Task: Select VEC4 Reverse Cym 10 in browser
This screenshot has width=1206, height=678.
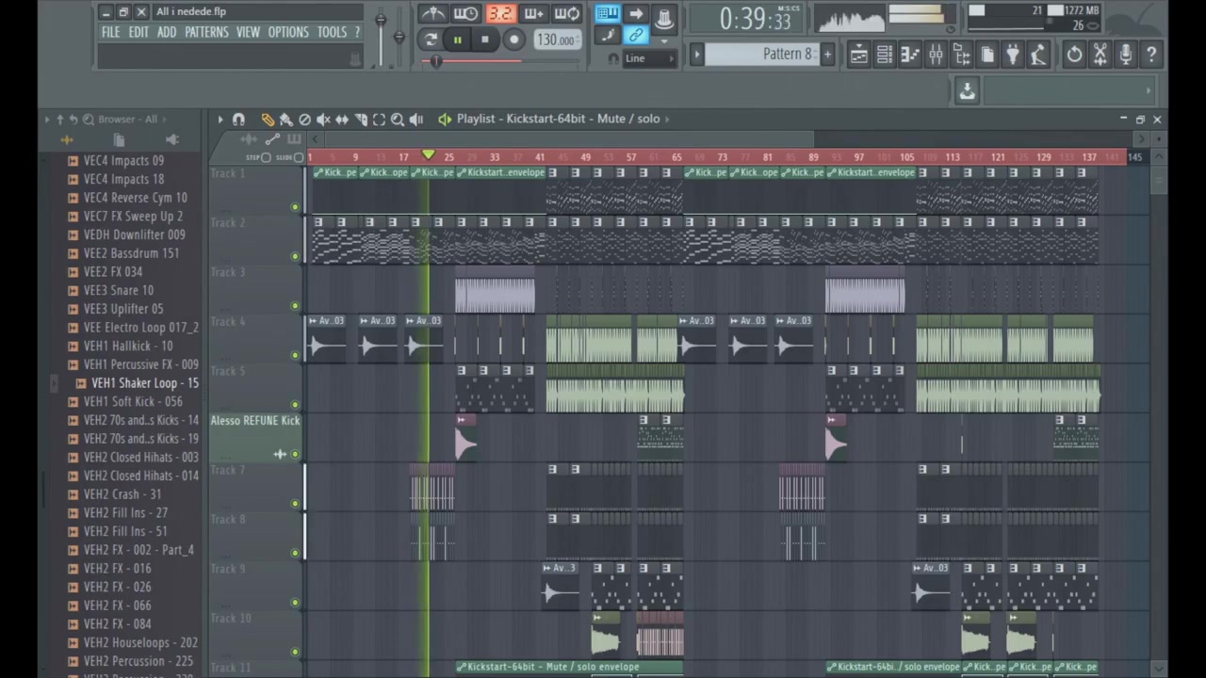Action: (135, 198)
